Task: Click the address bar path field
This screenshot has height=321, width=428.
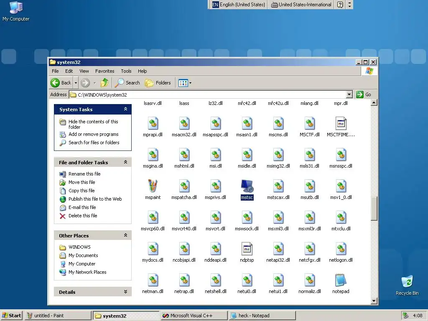Action: coord(208,94)
